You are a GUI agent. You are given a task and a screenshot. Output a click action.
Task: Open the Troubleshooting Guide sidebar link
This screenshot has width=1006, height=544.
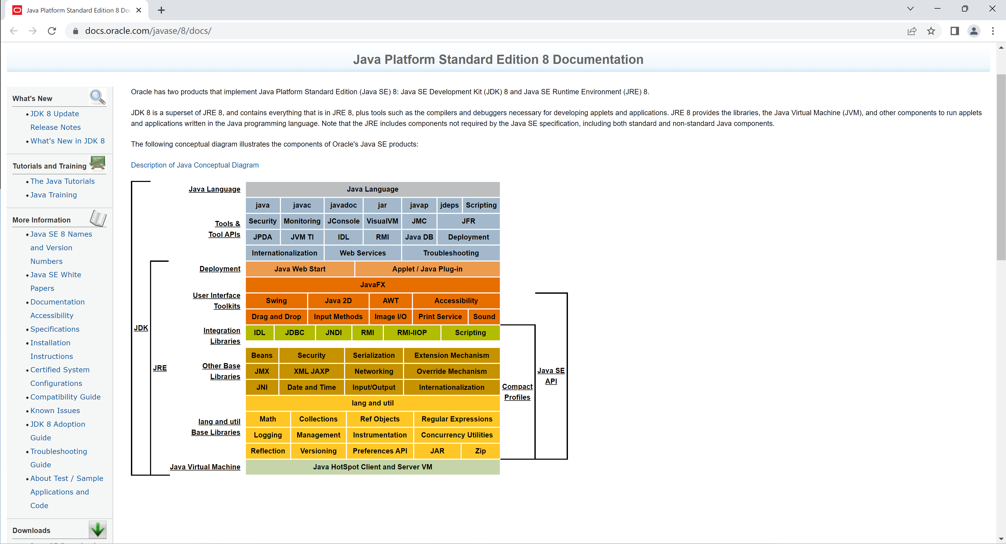[x=59, y=458]
